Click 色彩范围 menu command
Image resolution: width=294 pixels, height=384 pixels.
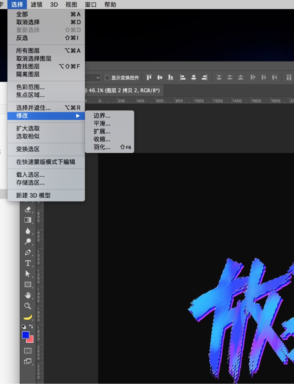[x=30, y=87]
